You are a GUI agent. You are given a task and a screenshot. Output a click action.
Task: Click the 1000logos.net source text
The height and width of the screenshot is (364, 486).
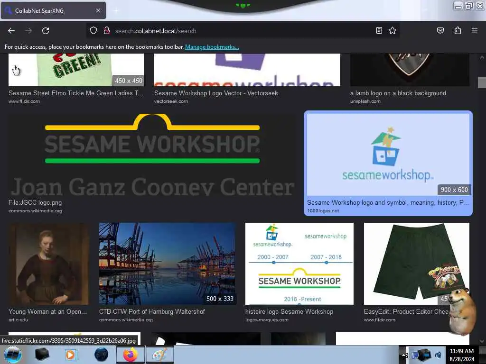click(x=323, y=211)
